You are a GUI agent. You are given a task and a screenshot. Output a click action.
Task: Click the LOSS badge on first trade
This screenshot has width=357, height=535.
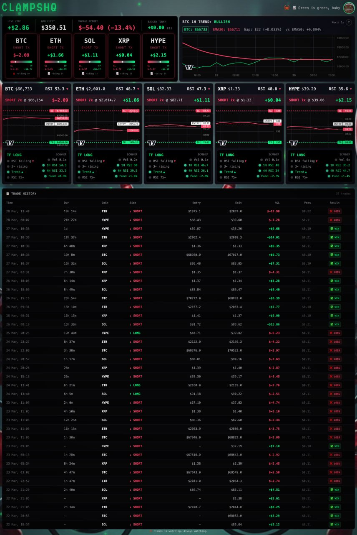[334, 211]
